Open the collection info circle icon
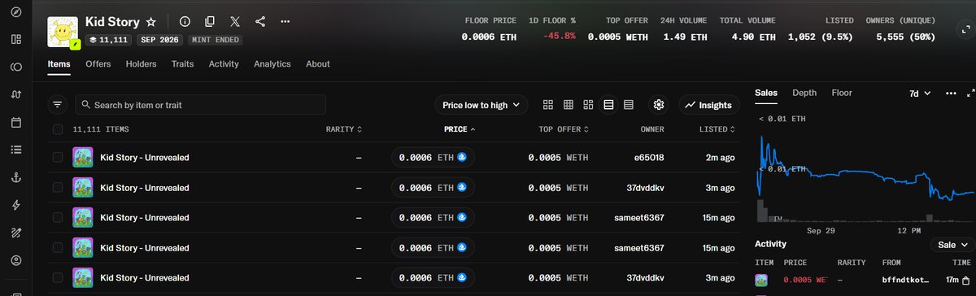The image size is (976, 296). pos(185,22)
